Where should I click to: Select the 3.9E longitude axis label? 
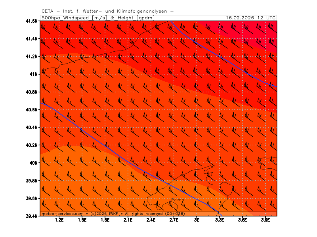[x=265, y=220]
